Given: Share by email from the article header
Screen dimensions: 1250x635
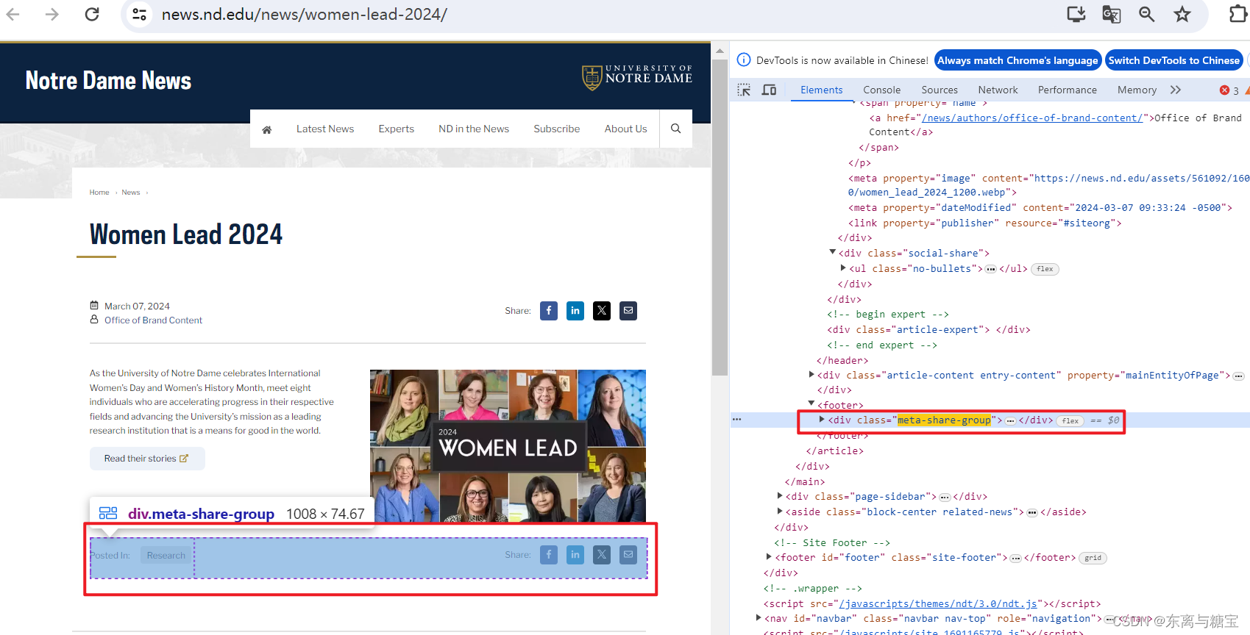Looking at the screenshot, I should click(628, 311).
